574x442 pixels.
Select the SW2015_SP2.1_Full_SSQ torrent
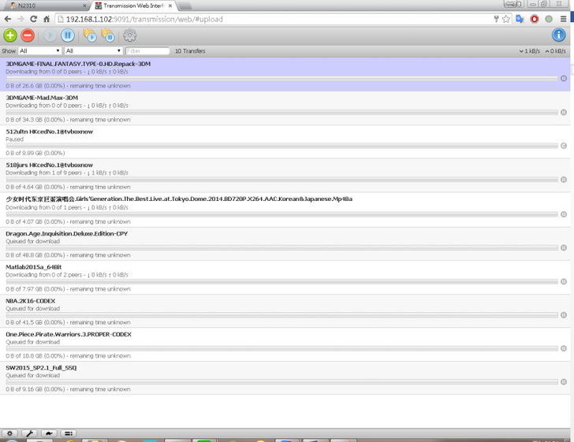[x=285, y=378]
